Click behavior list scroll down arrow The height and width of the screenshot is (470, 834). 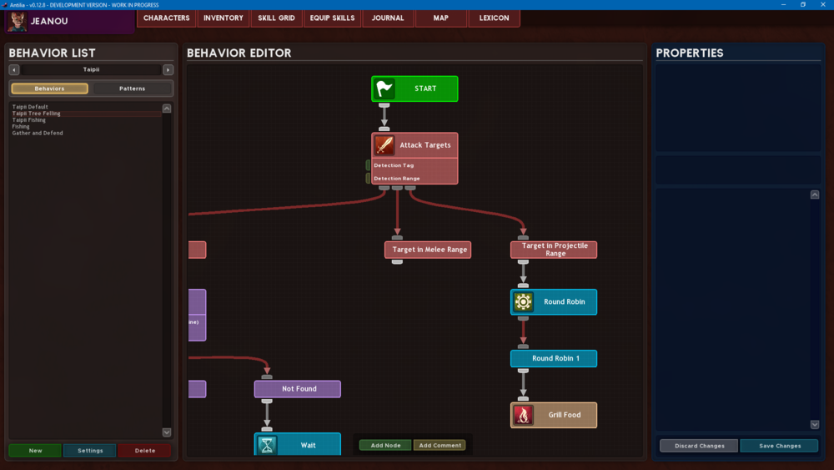coord(167,432)
